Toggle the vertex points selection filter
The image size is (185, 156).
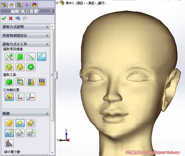(x=42, y=57)
